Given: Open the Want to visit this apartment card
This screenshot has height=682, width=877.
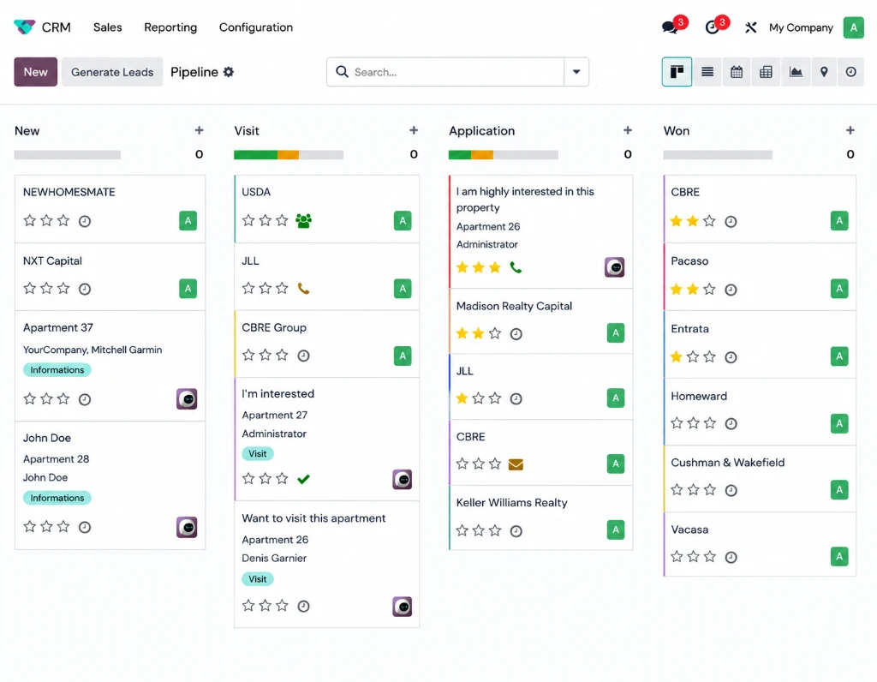Looking at the screenshot, I should click(x=326, y=564).
